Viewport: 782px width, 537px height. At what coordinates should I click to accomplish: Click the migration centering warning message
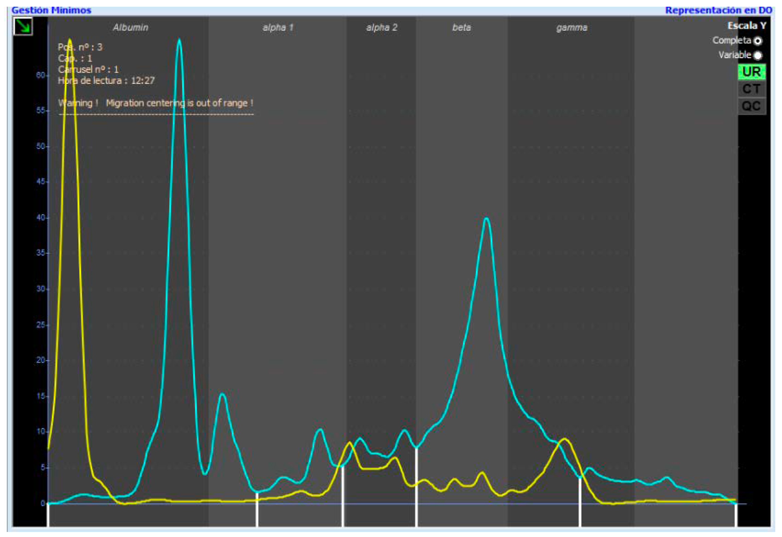(x=155, y=103)
